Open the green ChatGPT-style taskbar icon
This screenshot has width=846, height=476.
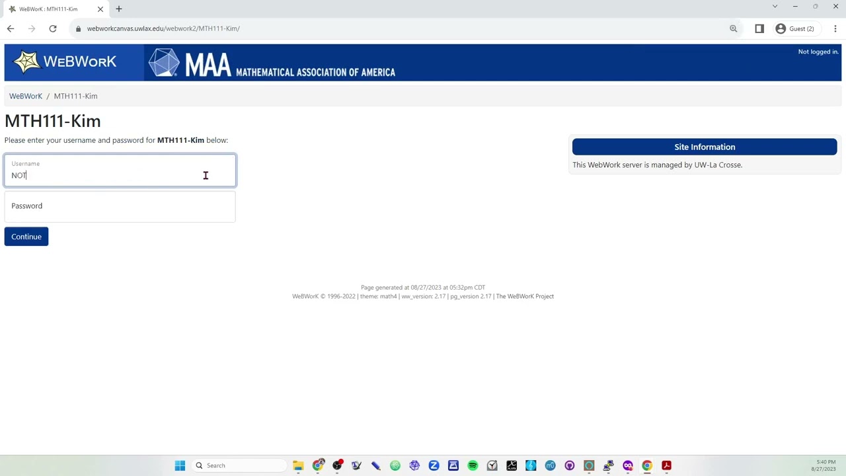tap(395, 465)
